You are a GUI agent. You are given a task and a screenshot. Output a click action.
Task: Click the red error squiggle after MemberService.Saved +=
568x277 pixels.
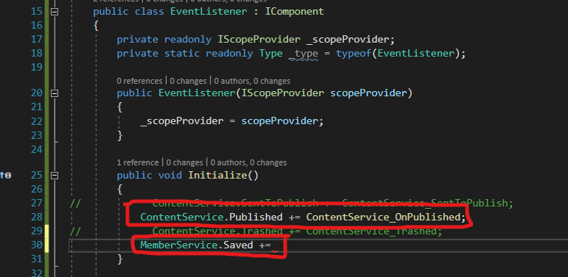[275, 250]
